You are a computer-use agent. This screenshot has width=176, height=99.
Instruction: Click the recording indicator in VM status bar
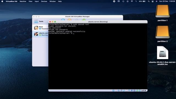[x=132, y=90]
